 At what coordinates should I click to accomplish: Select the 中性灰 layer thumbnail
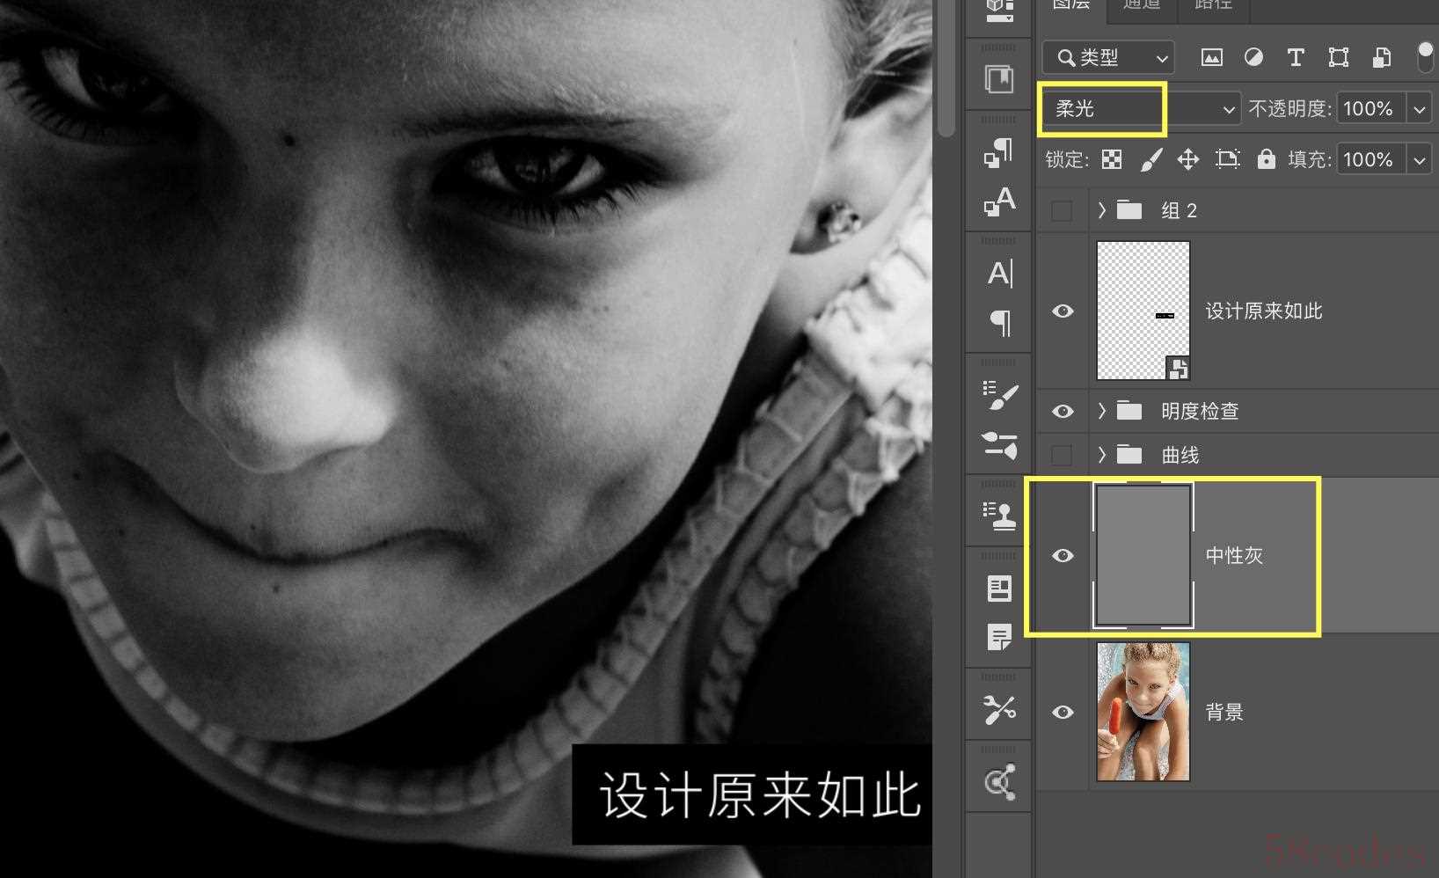[x=1143, y=555]
